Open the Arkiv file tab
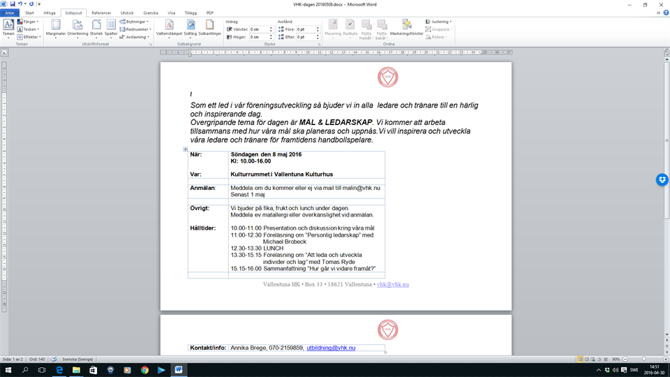Screen dimensions: 670x377 9,13
